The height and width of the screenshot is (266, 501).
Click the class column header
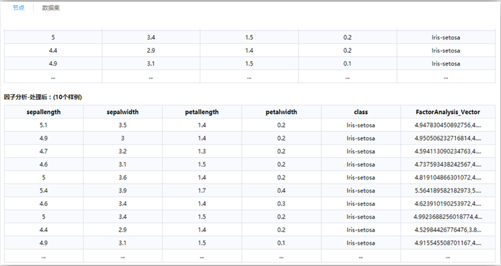360,112
